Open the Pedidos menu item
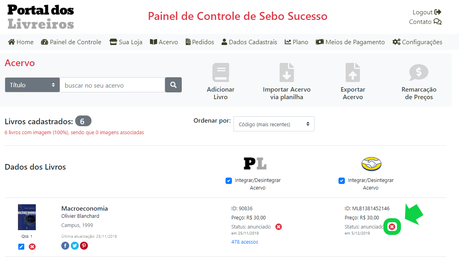 [200, 42]
